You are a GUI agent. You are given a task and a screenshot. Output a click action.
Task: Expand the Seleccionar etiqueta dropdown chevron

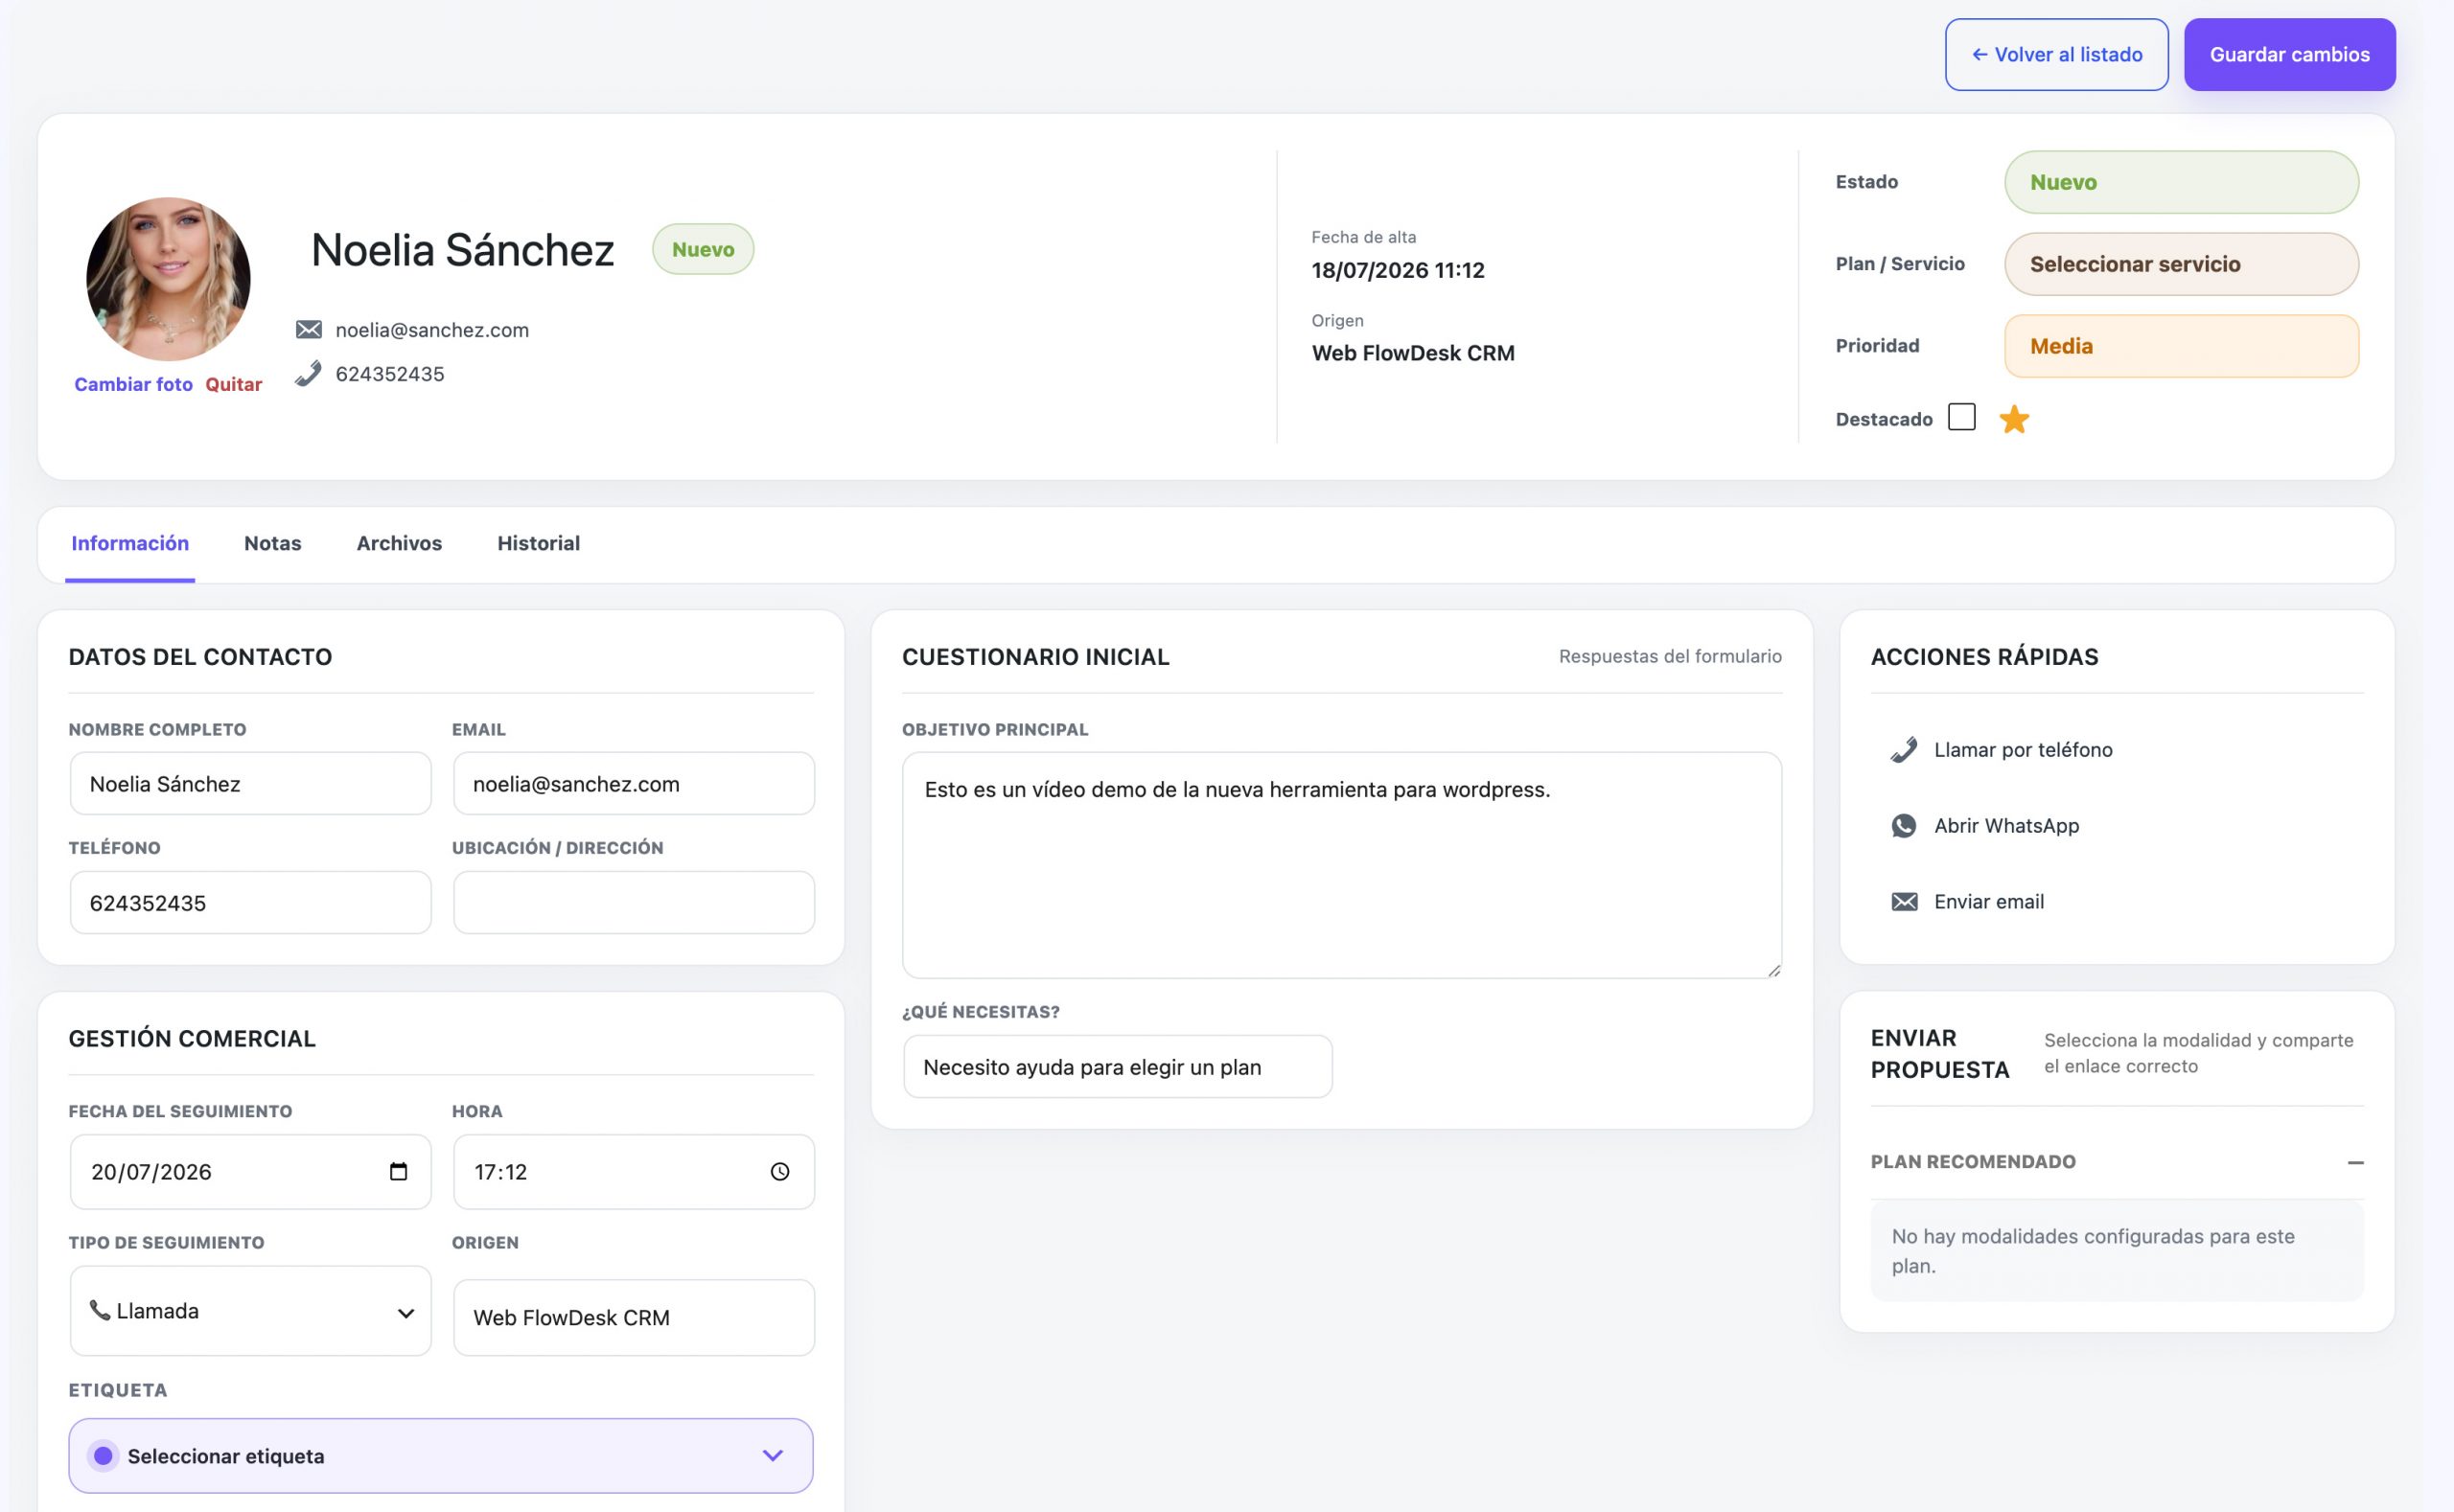click(773, 1456)
